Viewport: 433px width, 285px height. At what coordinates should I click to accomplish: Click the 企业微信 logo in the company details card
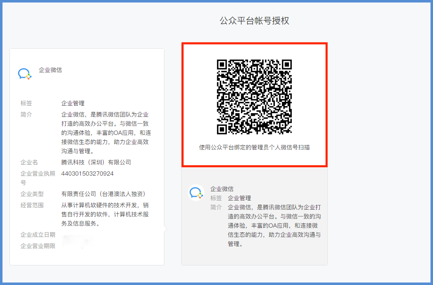[x=25, y=74]
